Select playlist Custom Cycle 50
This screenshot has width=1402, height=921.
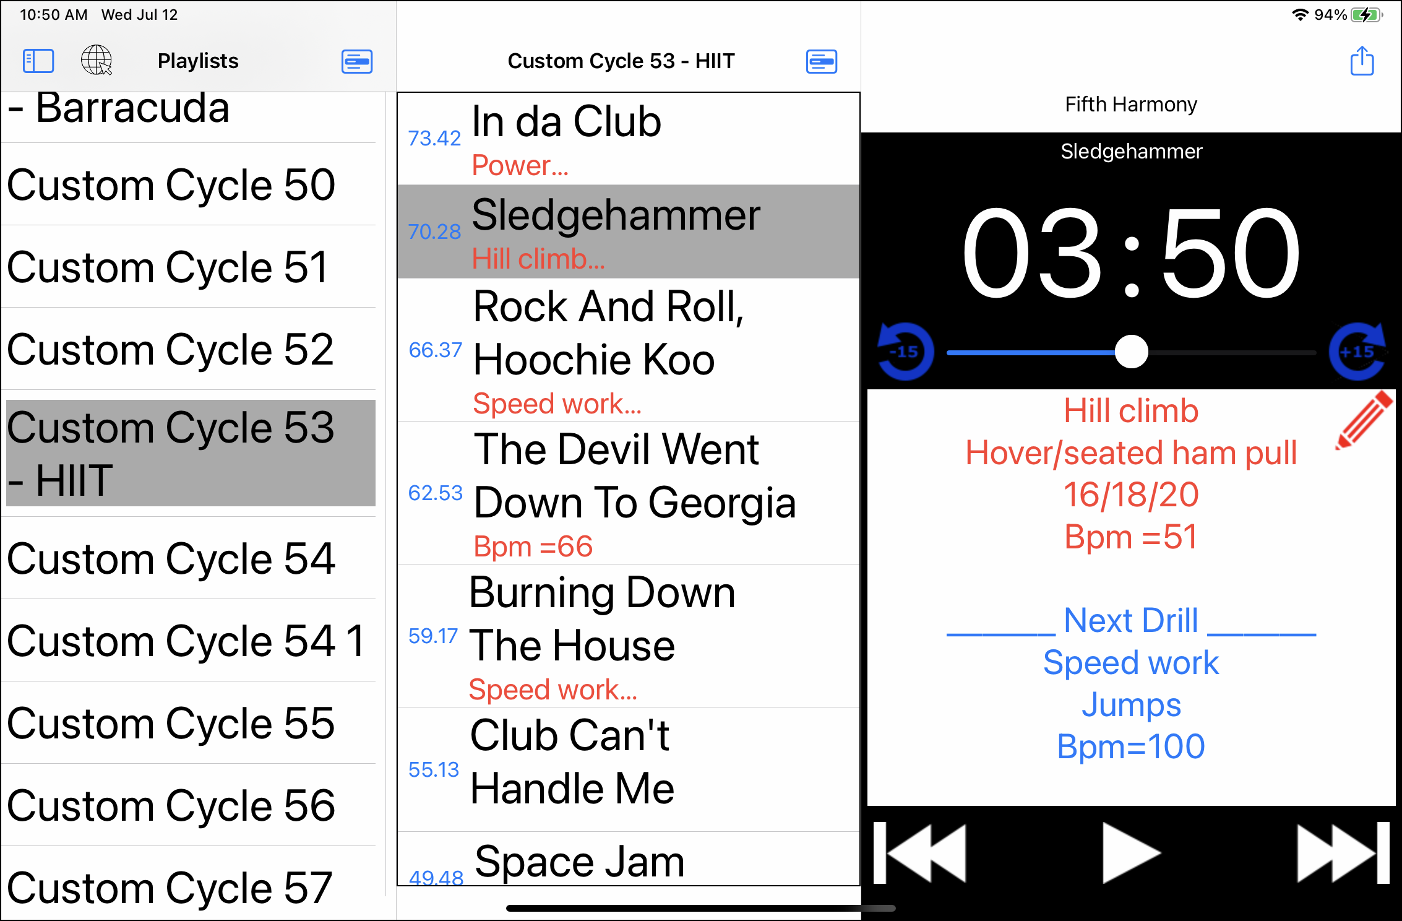[x=189, y=184]
